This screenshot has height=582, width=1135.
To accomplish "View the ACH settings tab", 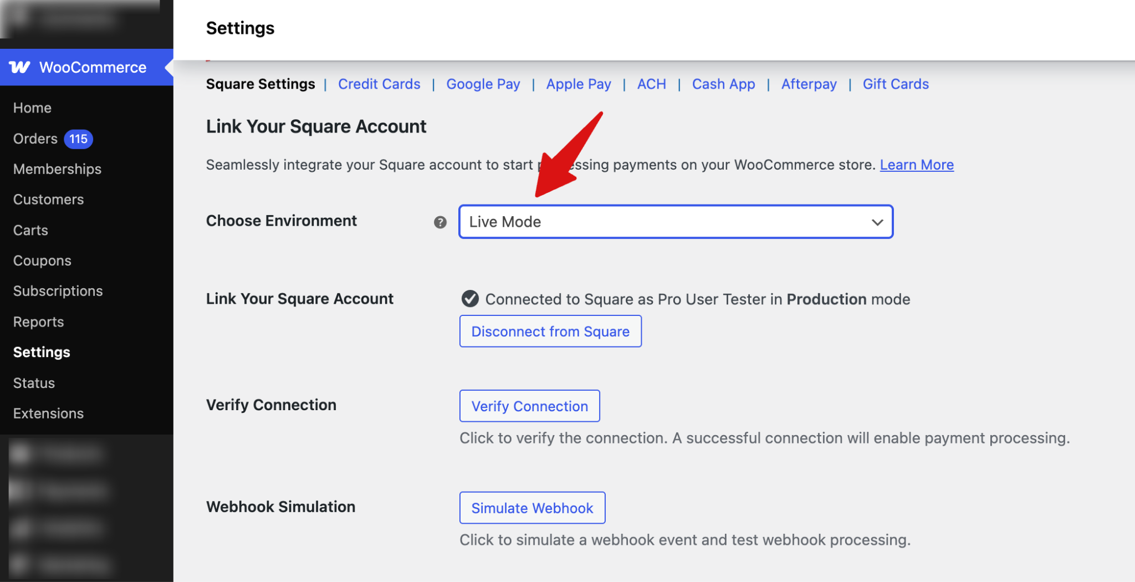I will 651,84.
